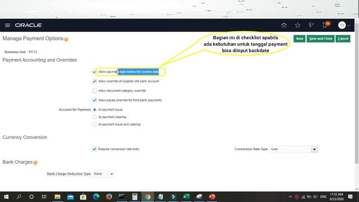Screen dimensions: 359x202
Task: Click the Payment Accounting and Overrides heading
Action: tap(40, 60)
